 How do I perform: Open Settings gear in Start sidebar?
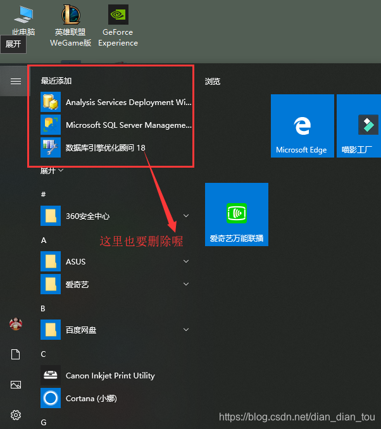(16, 415)
